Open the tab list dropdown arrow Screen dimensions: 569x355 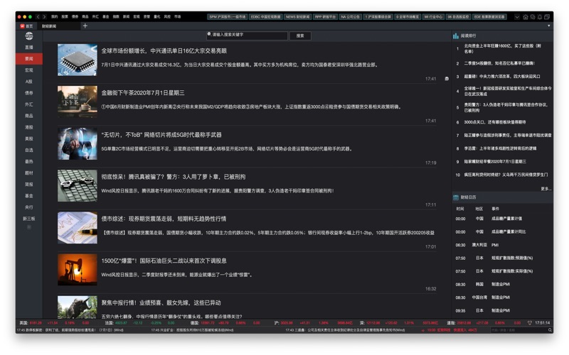[548, 26]
